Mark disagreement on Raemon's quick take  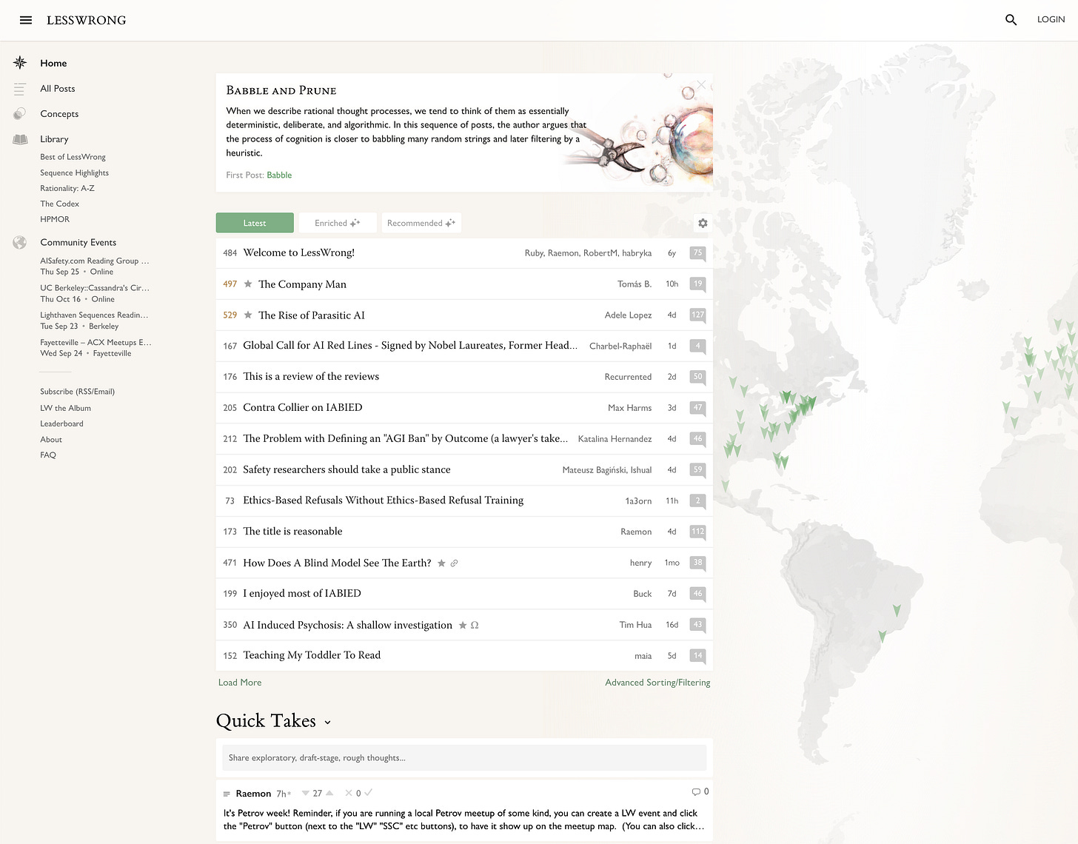point(349,793)
